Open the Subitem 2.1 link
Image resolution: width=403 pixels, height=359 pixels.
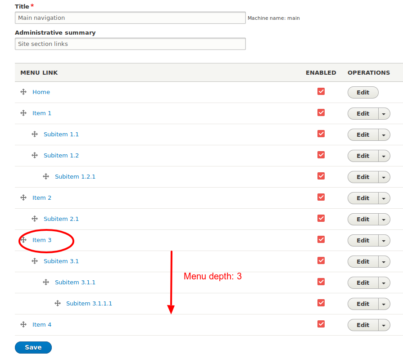tap(61, 219)
